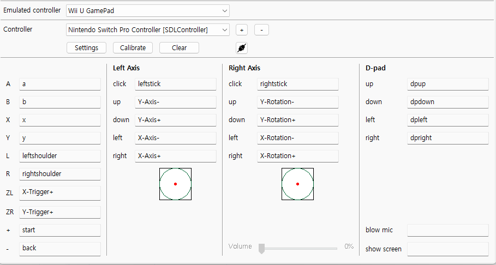Select Left Axis up Y-Axis- field

[x=176, y=102]
